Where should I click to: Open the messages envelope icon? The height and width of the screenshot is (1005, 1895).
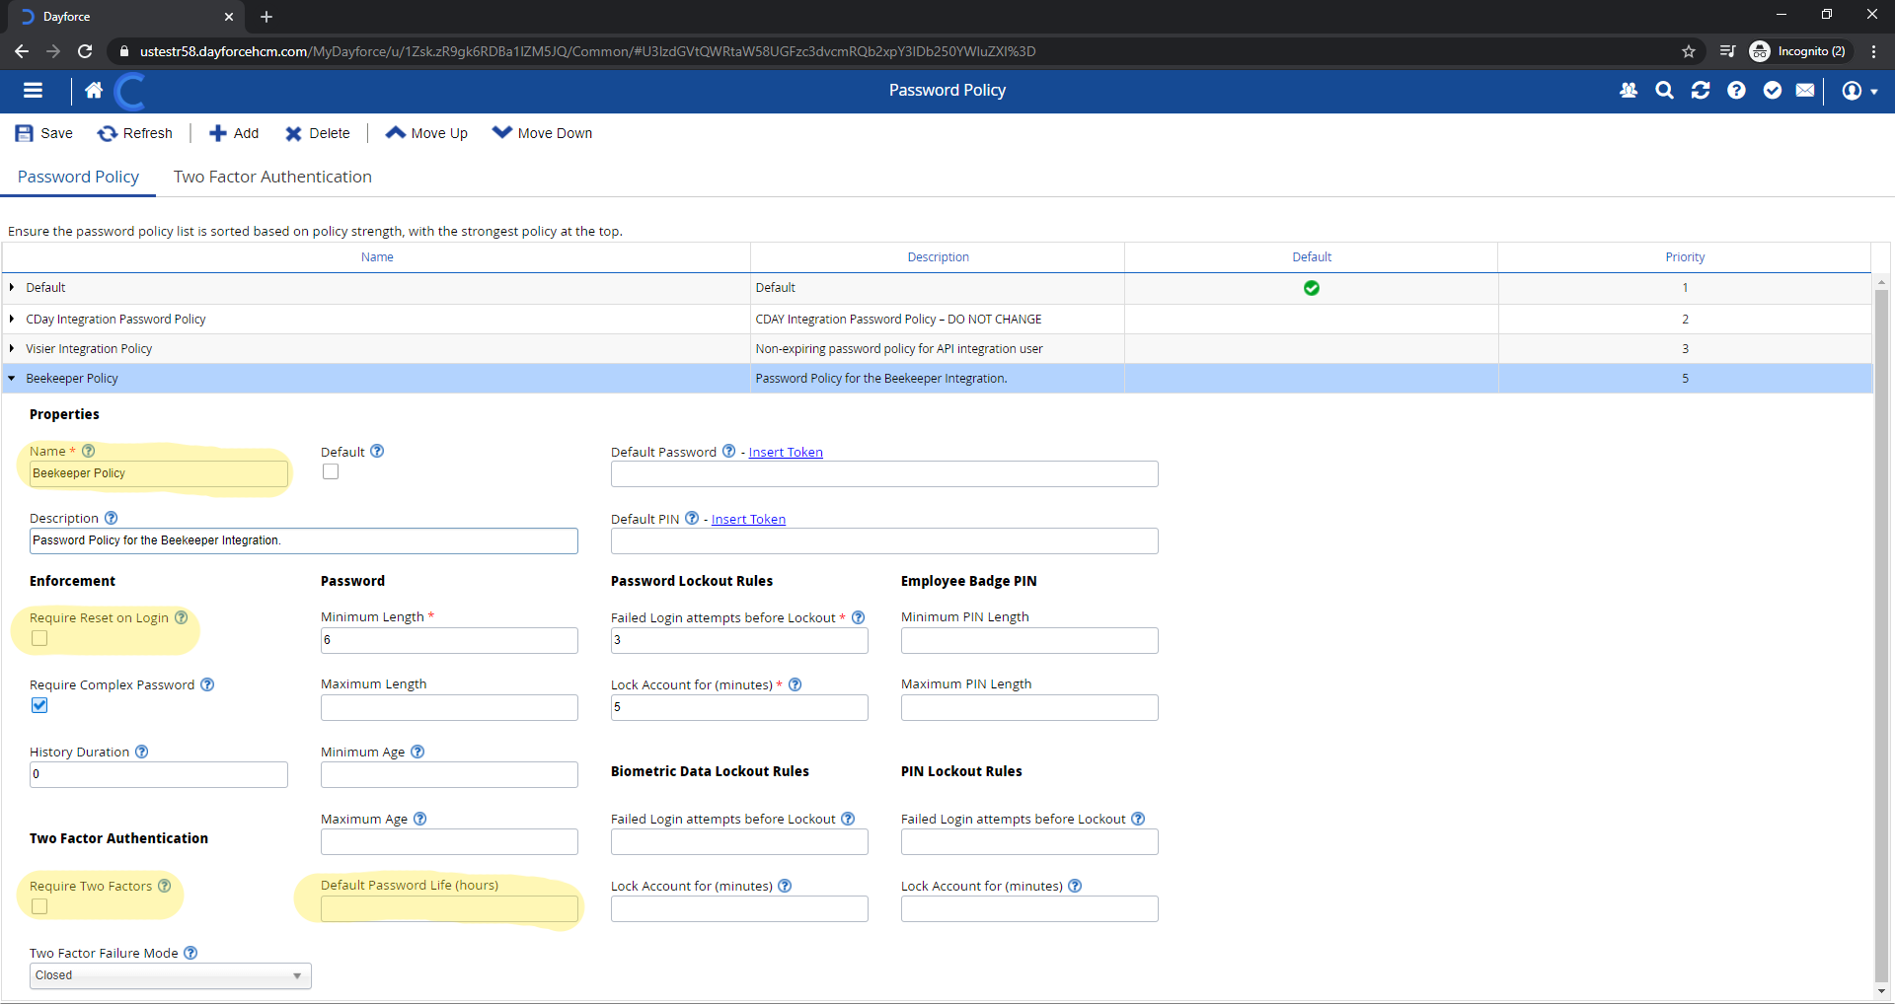pos(1805,91)
